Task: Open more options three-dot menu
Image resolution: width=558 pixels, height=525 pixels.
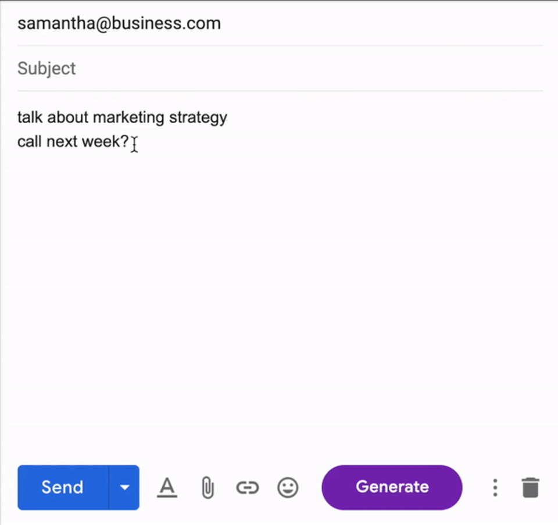Action: 495,487
